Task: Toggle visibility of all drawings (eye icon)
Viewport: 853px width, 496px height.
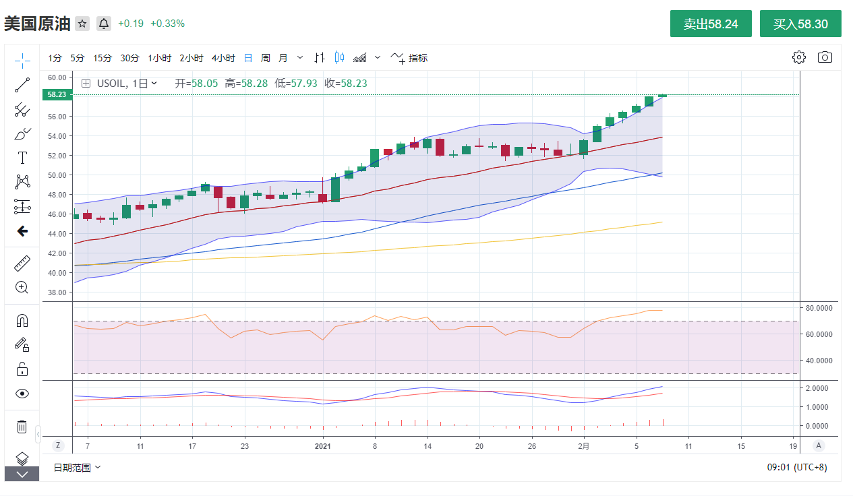Action: pyautogui.click(x=22, y=394)
